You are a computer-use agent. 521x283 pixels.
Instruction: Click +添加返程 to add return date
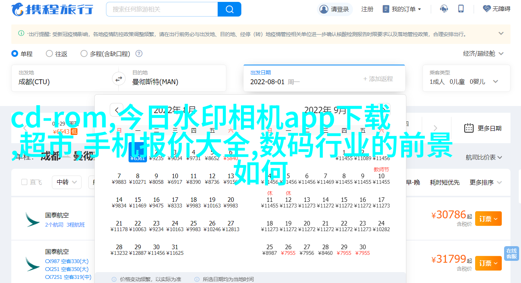click(x=378, y=79)
